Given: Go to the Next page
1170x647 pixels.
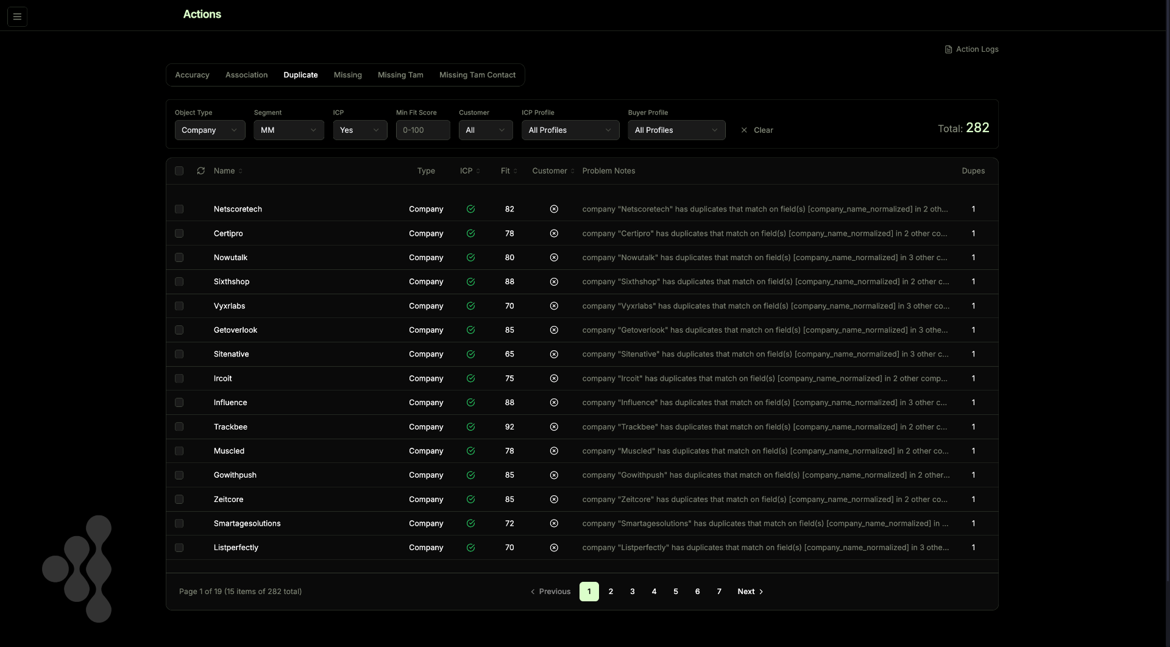Looking at the screenshot, I should click(750, 592).
